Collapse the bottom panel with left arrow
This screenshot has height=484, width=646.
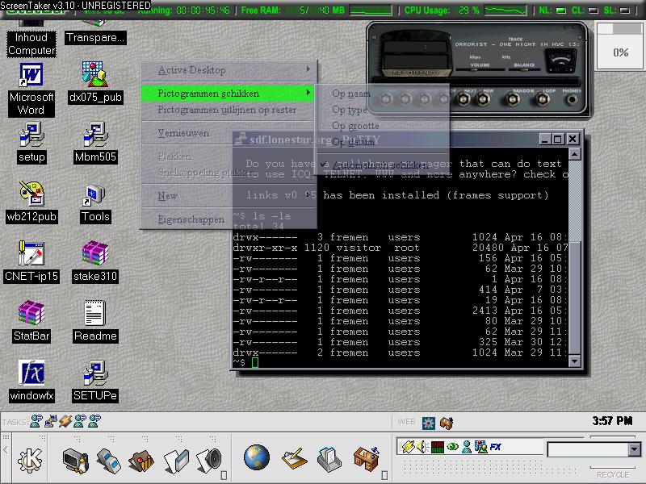[x=6, y=450]
